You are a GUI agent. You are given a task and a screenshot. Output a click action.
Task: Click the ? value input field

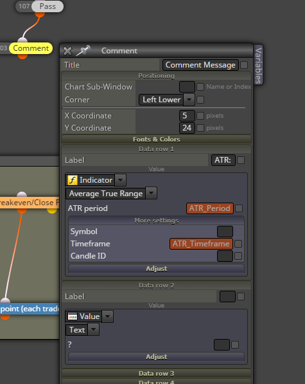point(222,345)
